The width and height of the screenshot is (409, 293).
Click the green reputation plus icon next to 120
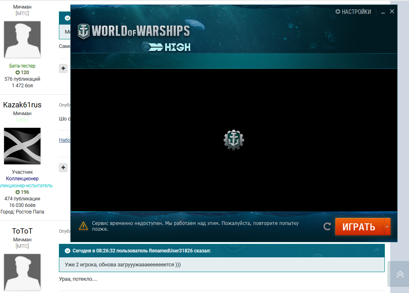click(x=18, y=73)
